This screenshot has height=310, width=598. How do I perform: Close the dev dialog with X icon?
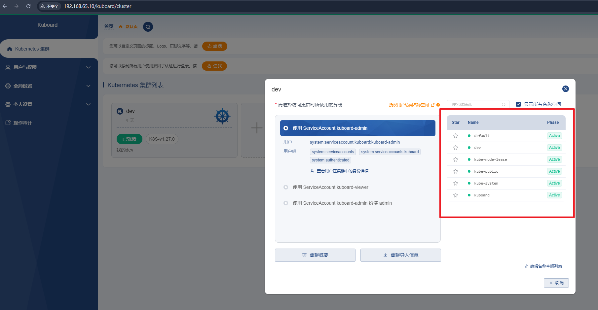point(566,89)
